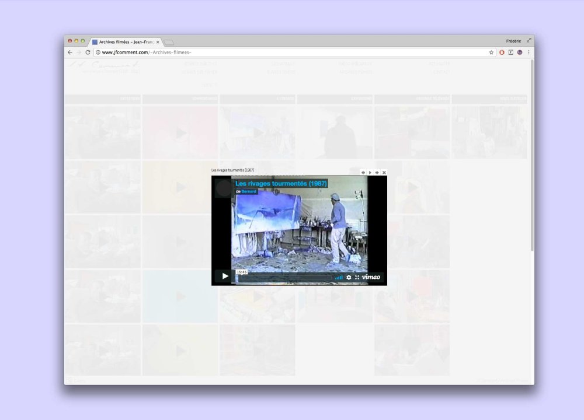Viewport: 584px width, 420px height.
Task: Open the uploader 'Bernard' link
Action: 249,191
